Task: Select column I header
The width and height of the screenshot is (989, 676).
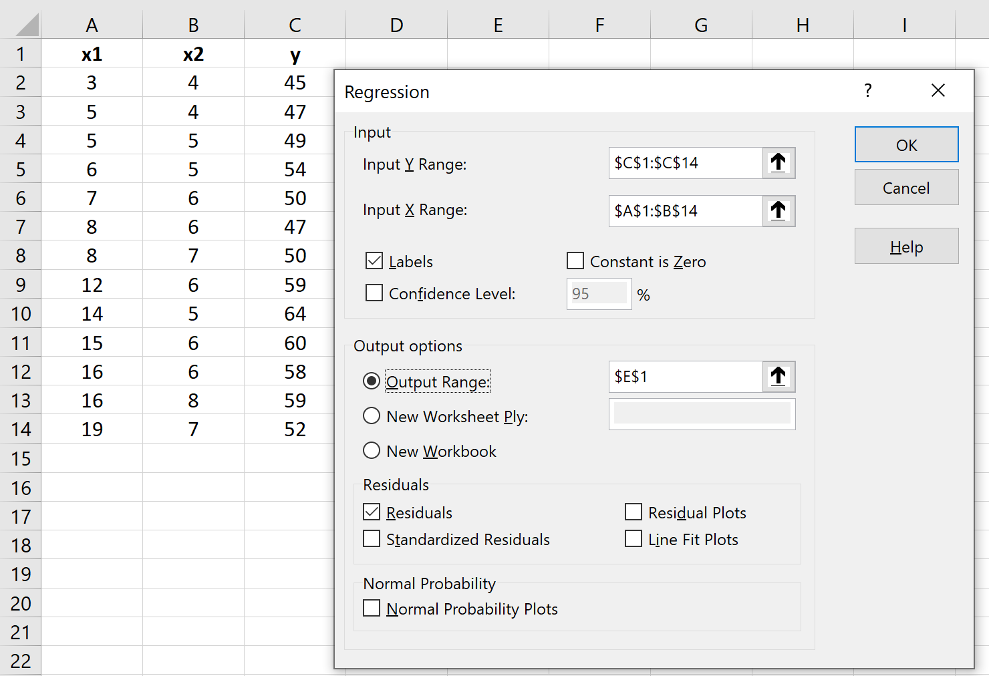Action: (x=905, y=25)
